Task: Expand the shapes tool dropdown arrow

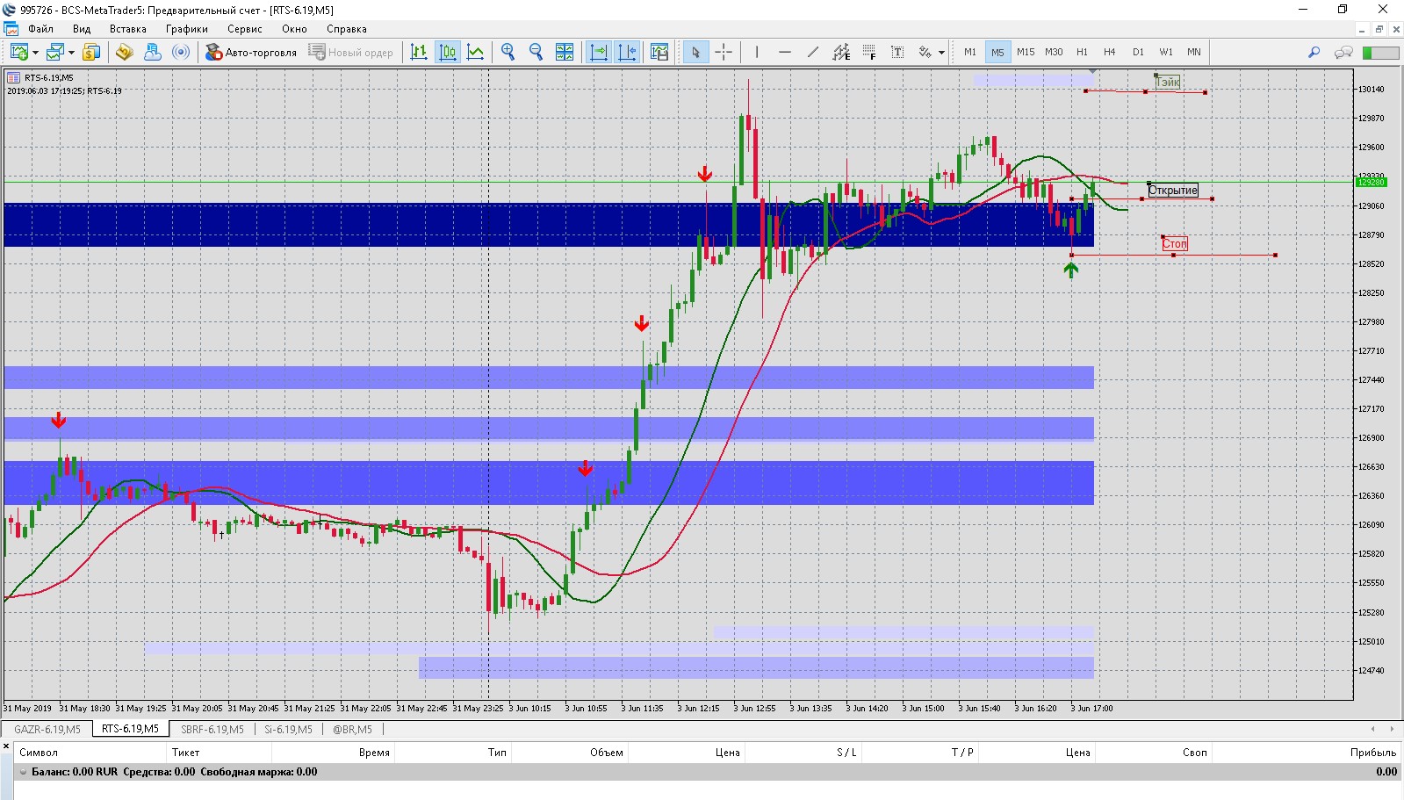Action: (941, 53)
